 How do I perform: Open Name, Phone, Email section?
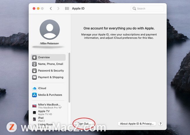tap(48, 64)
